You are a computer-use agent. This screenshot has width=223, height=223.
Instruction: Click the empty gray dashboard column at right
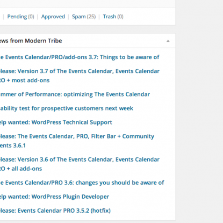199,111
